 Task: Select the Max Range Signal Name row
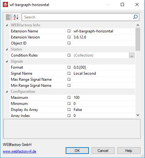pos(72,79)
